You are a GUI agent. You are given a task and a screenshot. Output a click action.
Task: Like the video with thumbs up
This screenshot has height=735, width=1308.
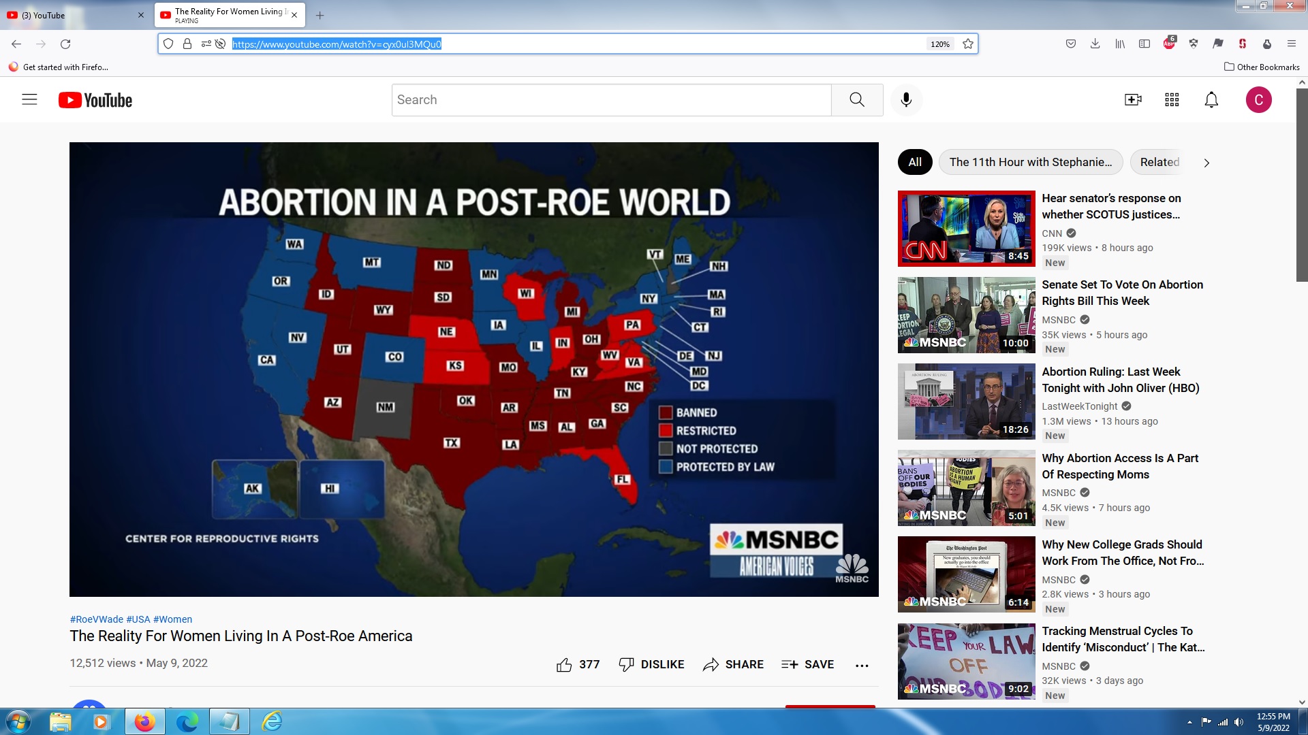pyautogui.click(x=564, y=665)
